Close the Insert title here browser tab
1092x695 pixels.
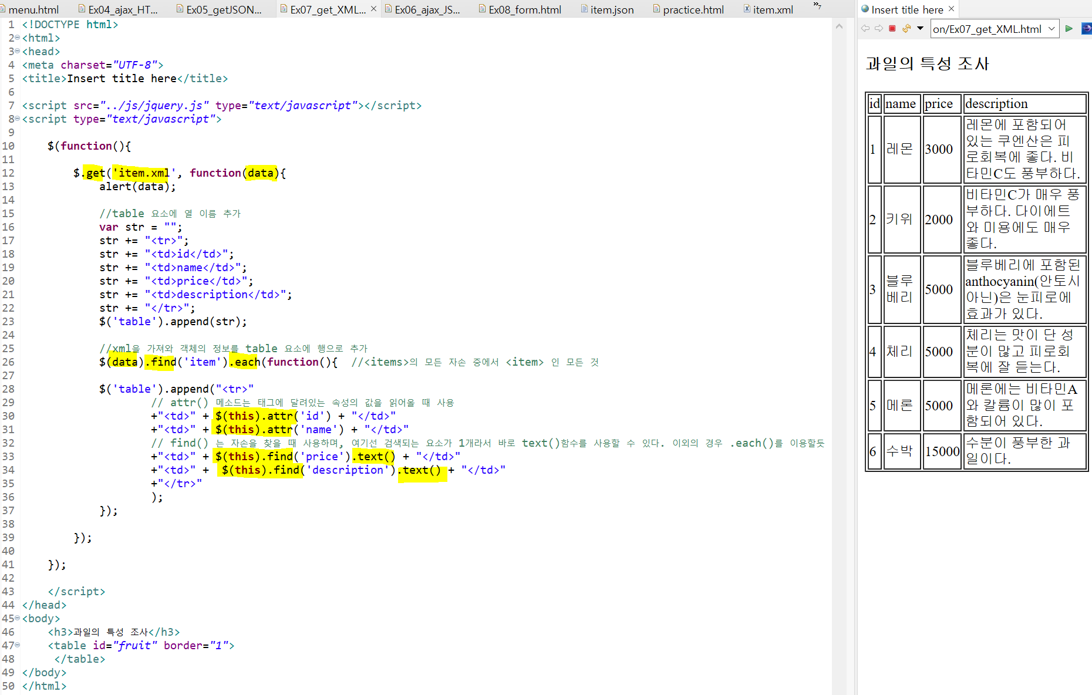click(951, 9)
